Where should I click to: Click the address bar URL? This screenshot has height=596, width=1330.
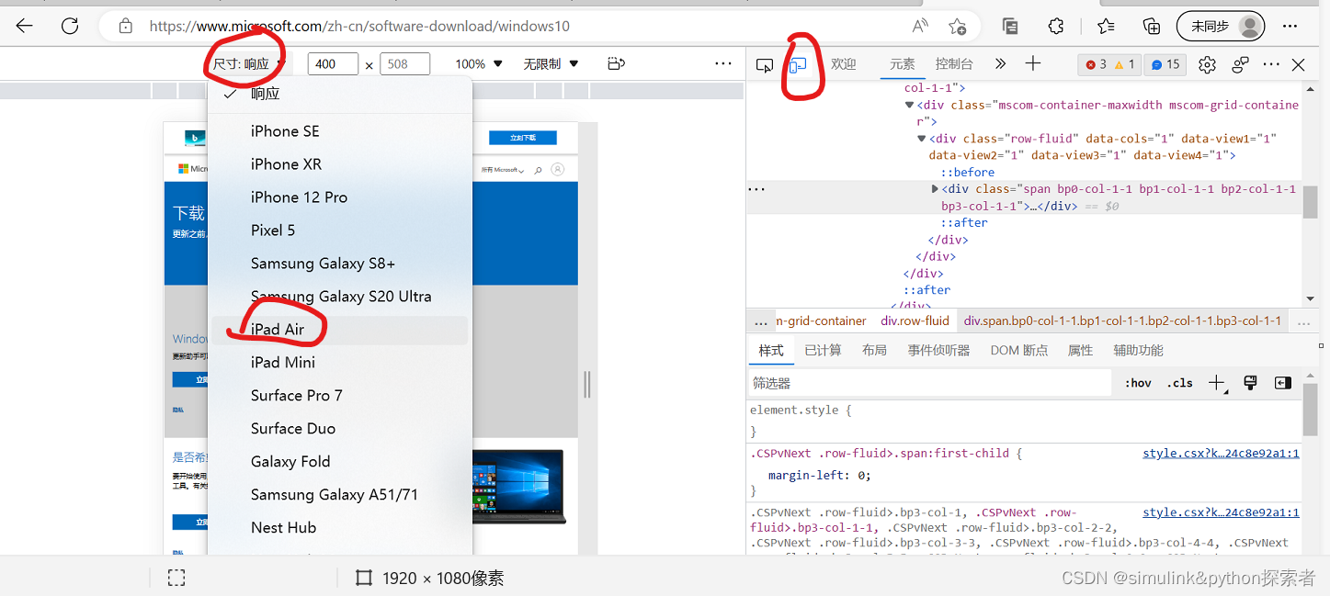[359, 27]
